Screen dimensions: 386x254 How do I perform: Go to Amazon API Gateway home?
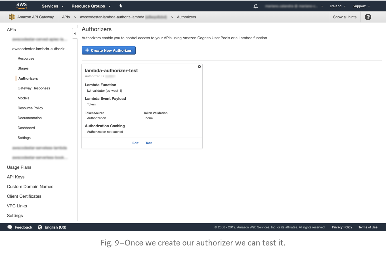coord(35,17)
